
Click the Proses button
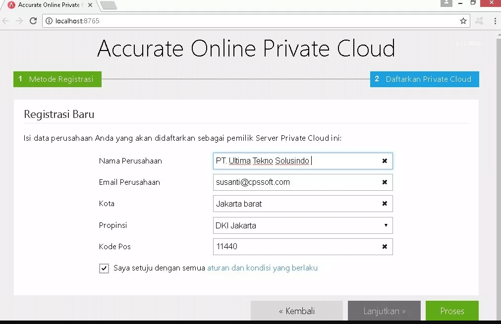[x=451, y=311]
